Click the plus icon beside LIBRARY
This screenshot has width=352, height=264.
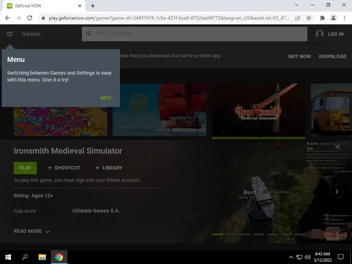[97, 168]
